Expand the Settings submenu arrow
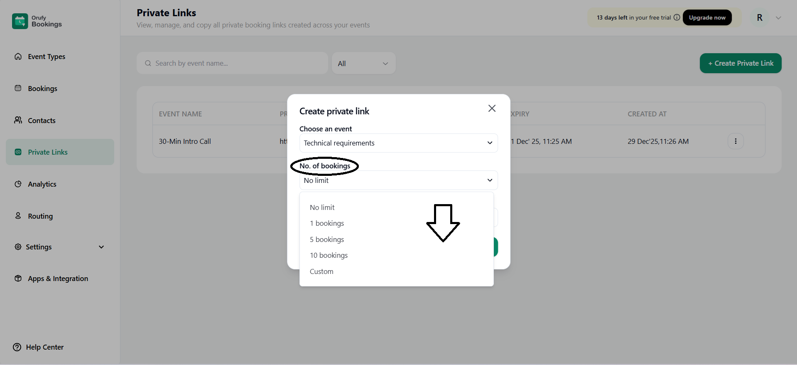The image size is (797, 365). coord(101,247)
